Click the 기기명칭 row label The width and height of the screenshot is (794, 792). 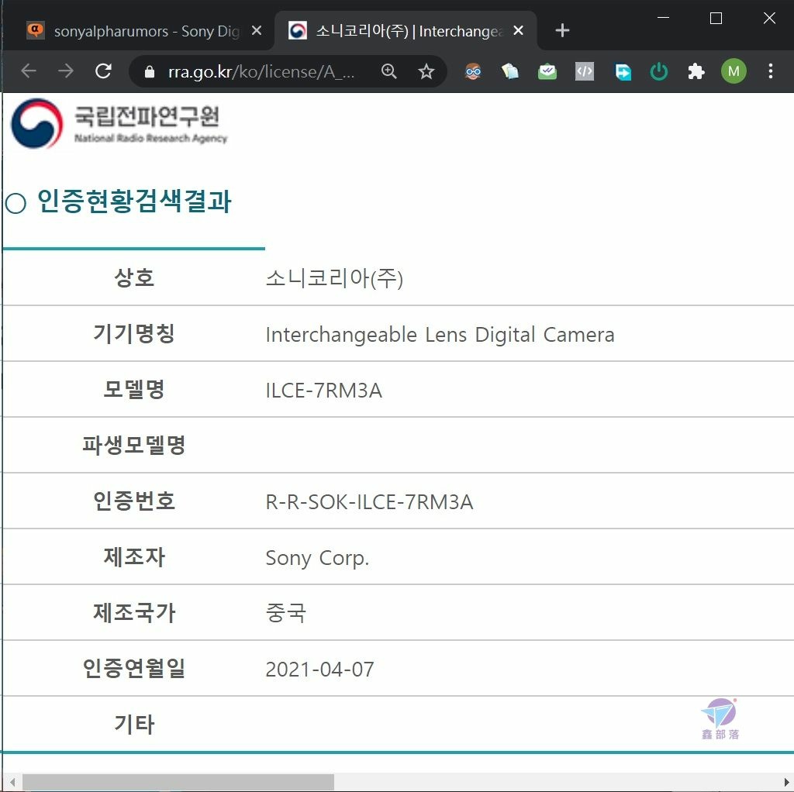click(x=134, y=333)
